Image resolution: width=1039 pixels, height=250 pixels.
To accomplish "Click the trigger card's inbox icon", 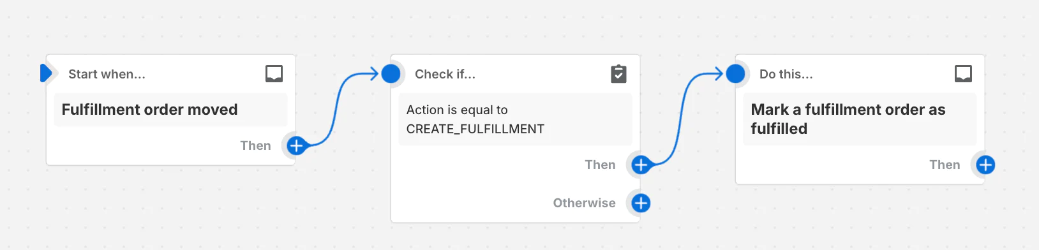I will click(x=274, y=74).
